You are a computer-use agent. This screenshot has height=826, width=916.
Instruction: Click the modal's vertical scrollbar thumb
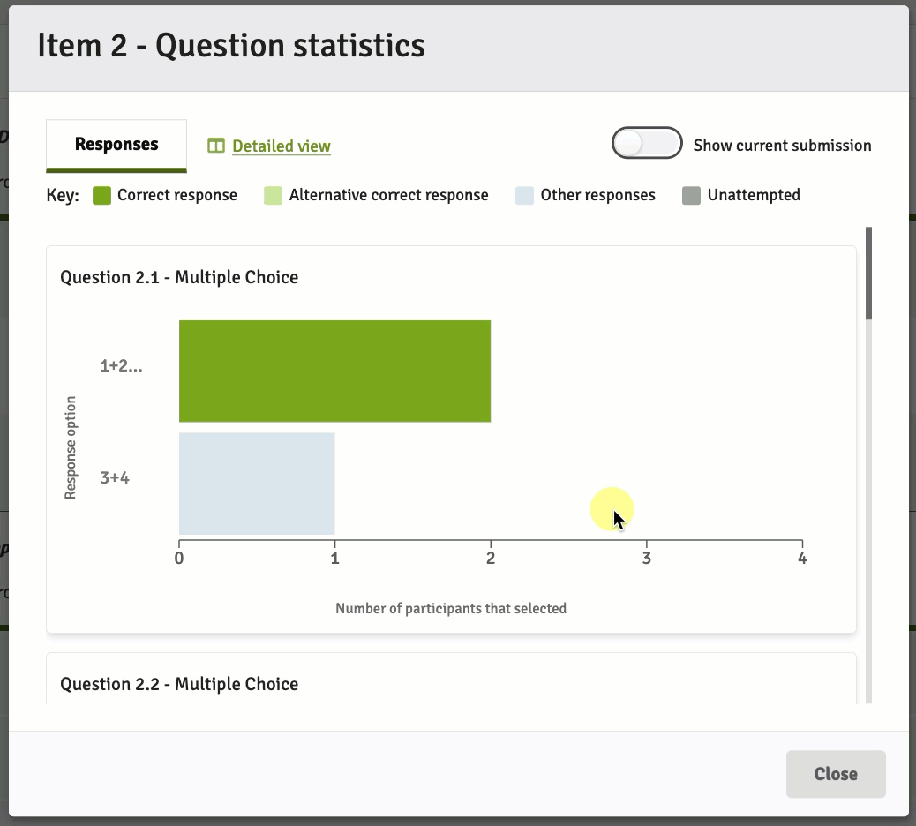click(868, 274)
